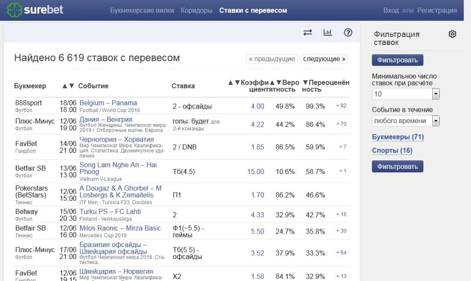Image resolution: width=471 pixels, height=281 pixels.
Task: Sort ascending by Коэффициент up arrow
Action: (x=230, y=83)
